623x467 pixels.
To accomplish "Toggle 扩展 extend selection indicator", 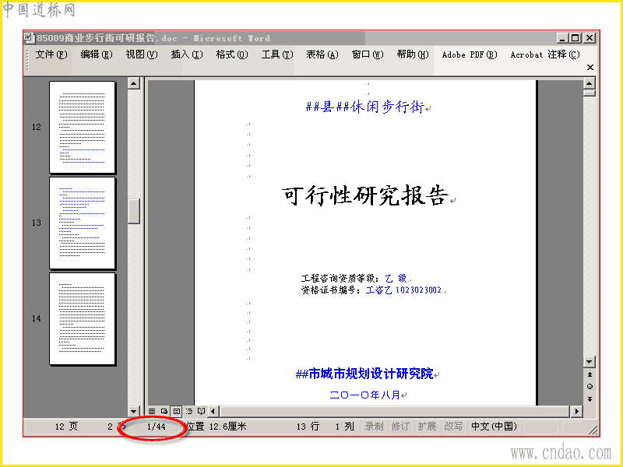I will click(x=427, y=427).
